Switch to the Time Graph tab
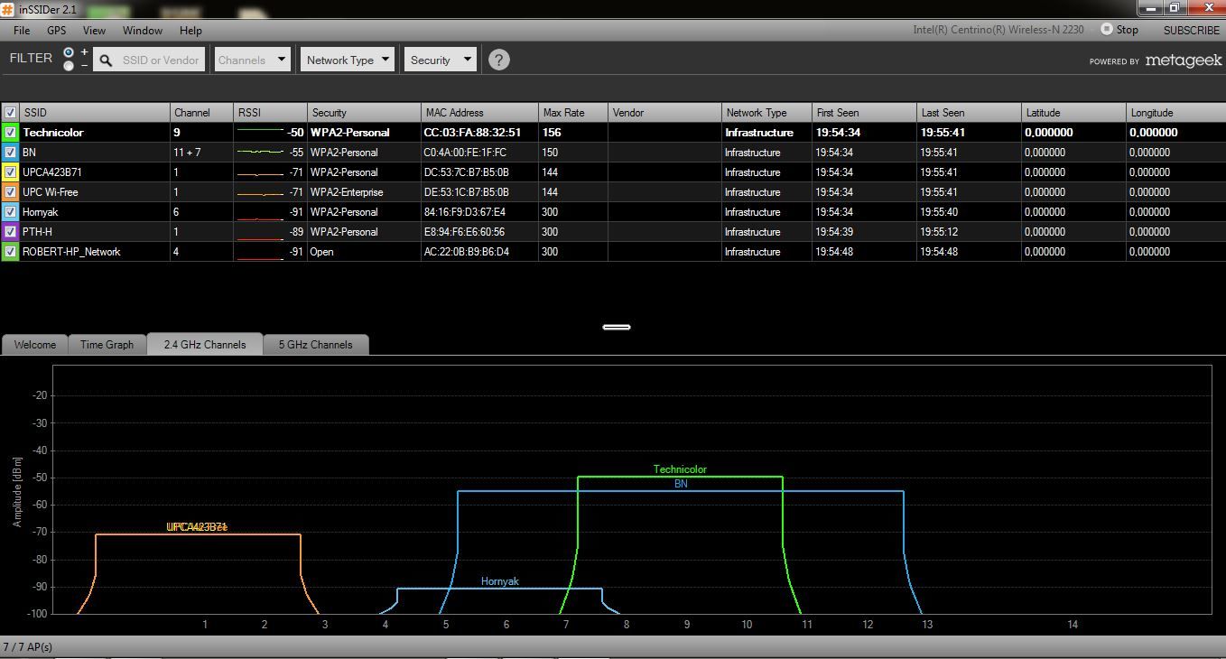 click(x=107, y=344)
